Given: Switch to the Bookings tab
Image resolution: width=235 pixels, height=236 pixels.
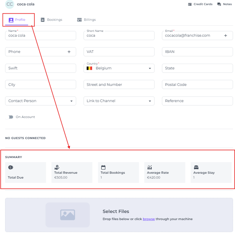Looking at the screenshot, I should [52, 20].
